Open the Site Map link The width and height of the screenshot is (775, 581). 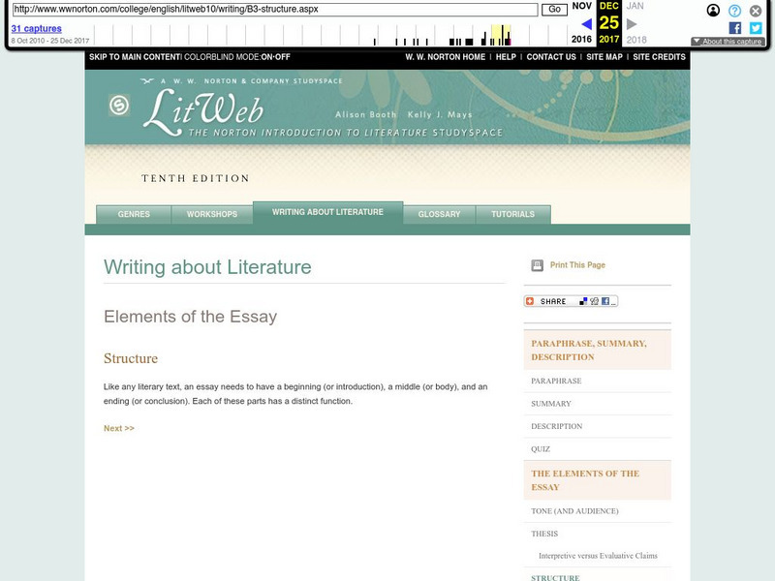click(x=604, y=57)
